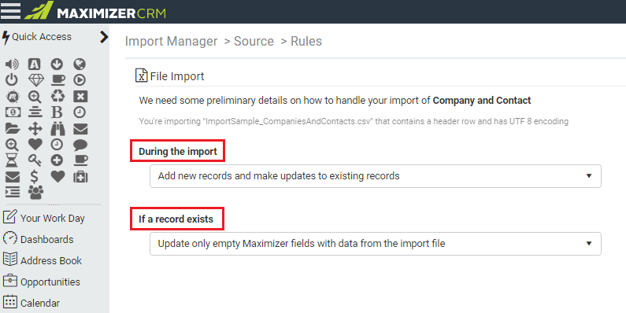Image resolution: width=626 pixels, height=313 pixels.
Task: Click the speaker volume icon in Quick Access
Action: tap(12, 64)
